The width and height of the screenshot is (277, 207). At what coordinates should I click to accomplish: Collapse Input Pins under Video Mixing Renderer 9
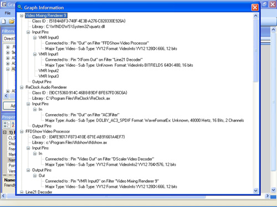coord(28,32)
